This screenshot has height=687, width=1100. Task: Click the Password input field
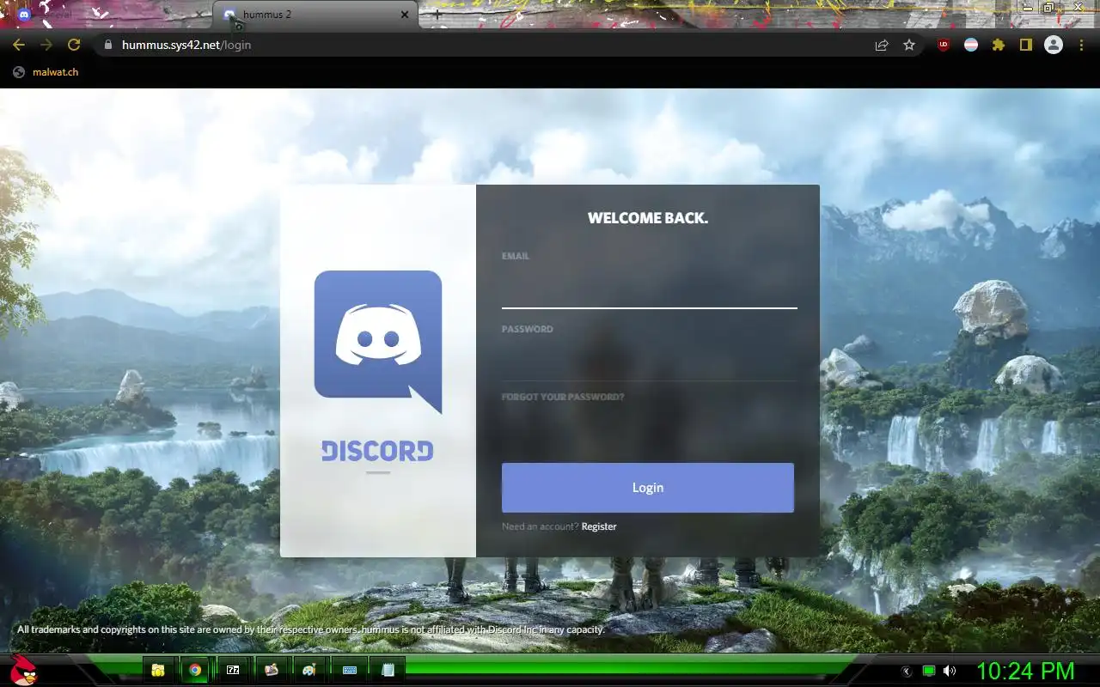(649, 362)
